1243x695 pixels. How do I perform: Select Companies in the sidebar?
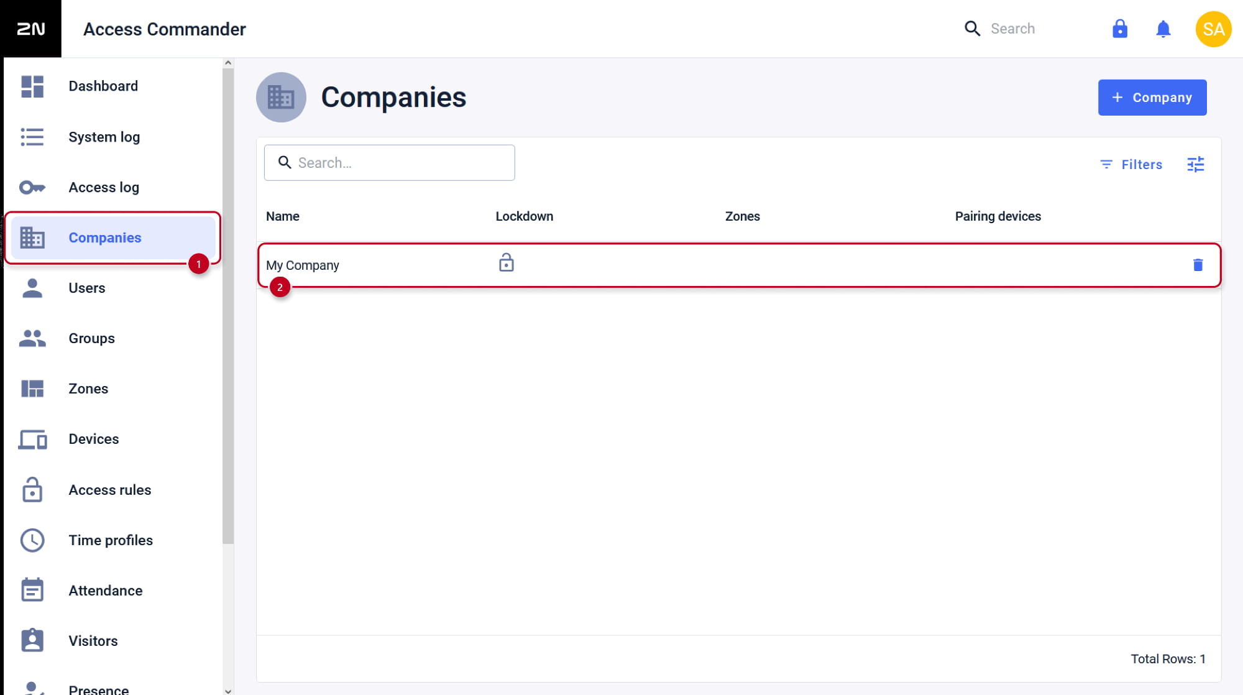pyautogui.click(x=113, y=237)
